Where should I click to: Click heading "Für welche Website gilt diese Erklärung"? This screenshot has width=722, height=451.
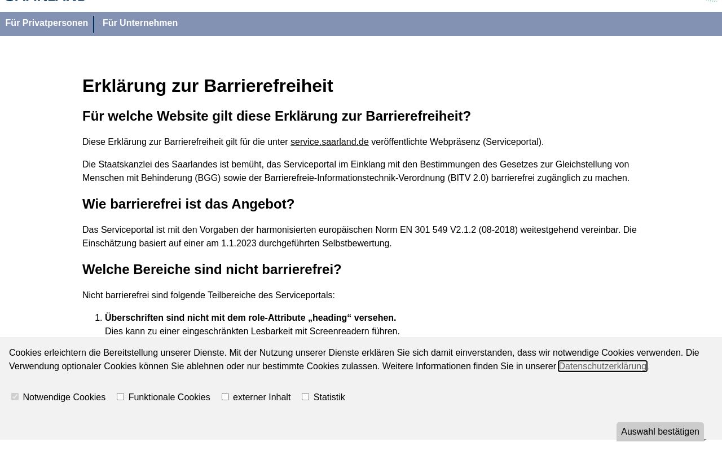click(276, 116)
